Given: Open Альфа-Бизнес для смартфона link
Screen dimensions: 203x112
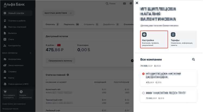Looking at the screenshot, I should pos(14,104).
